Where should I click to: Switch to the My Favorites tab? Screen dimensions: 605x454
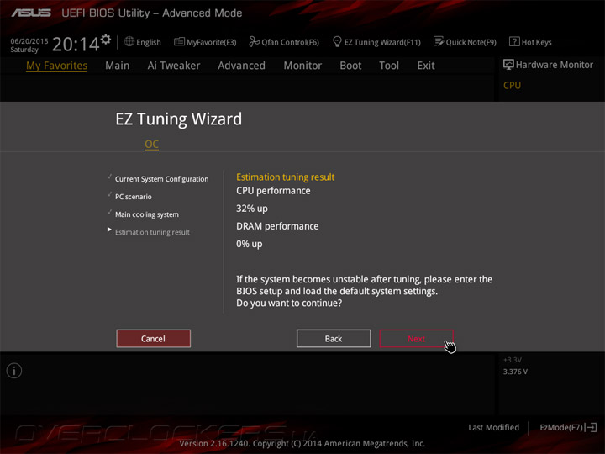pos(57,66)
